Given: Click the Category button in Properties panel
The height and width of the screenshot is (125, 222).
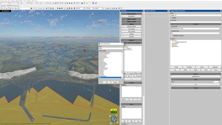Looking at the screenshot, I should click(x=131, y=73).
